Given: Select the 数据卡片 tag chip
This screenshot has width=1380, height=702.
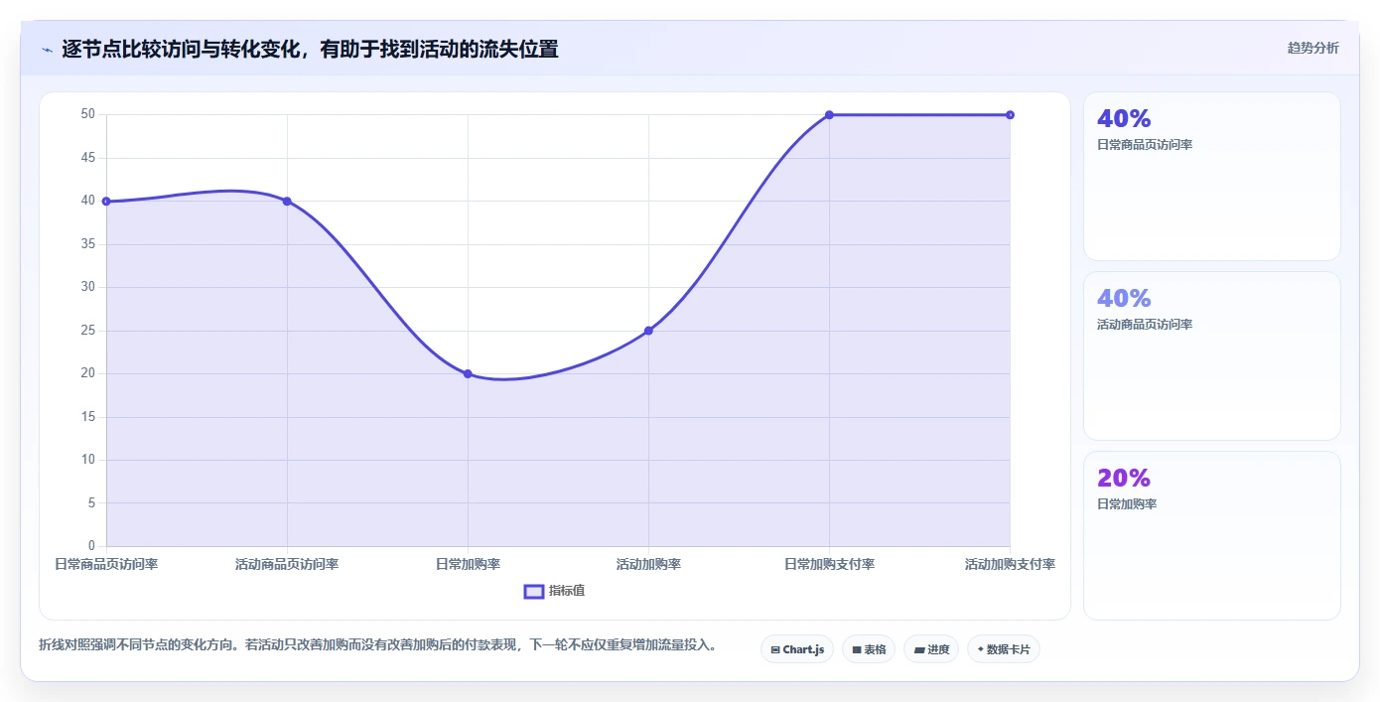Looking at the screenshot, I should (x=1004, y=649).
